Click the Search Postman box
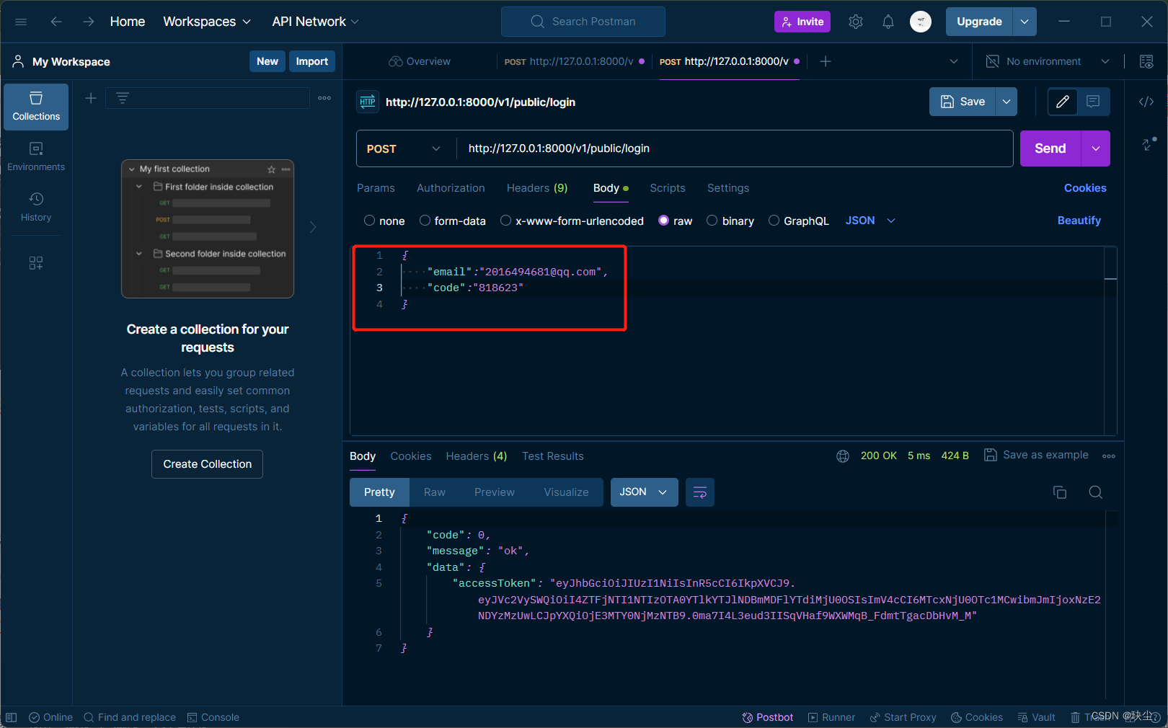Screen dimensions: 1168x728 (583, 22)
